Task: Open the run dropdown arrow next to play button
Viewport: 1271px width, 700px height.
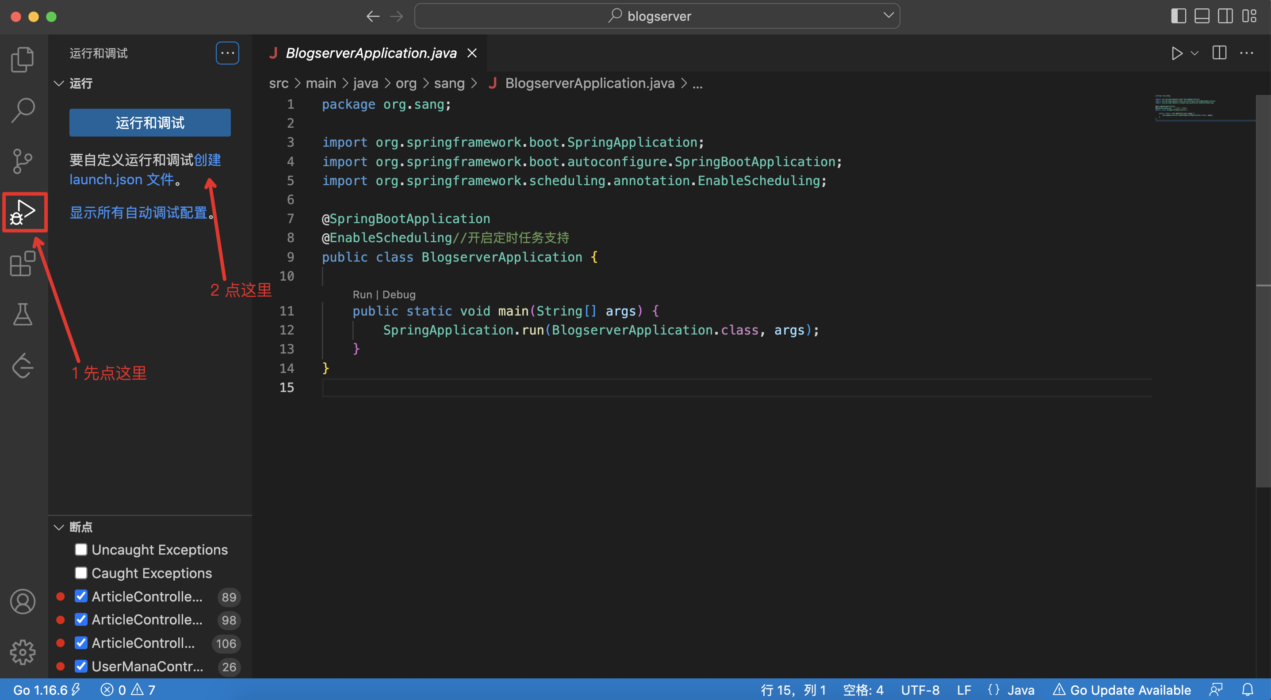Action: [x=1194, y=53]
